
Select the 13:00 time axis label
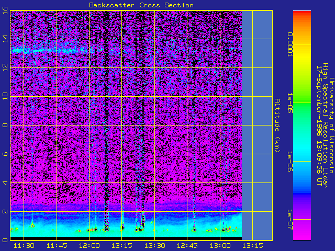point(220,246)
